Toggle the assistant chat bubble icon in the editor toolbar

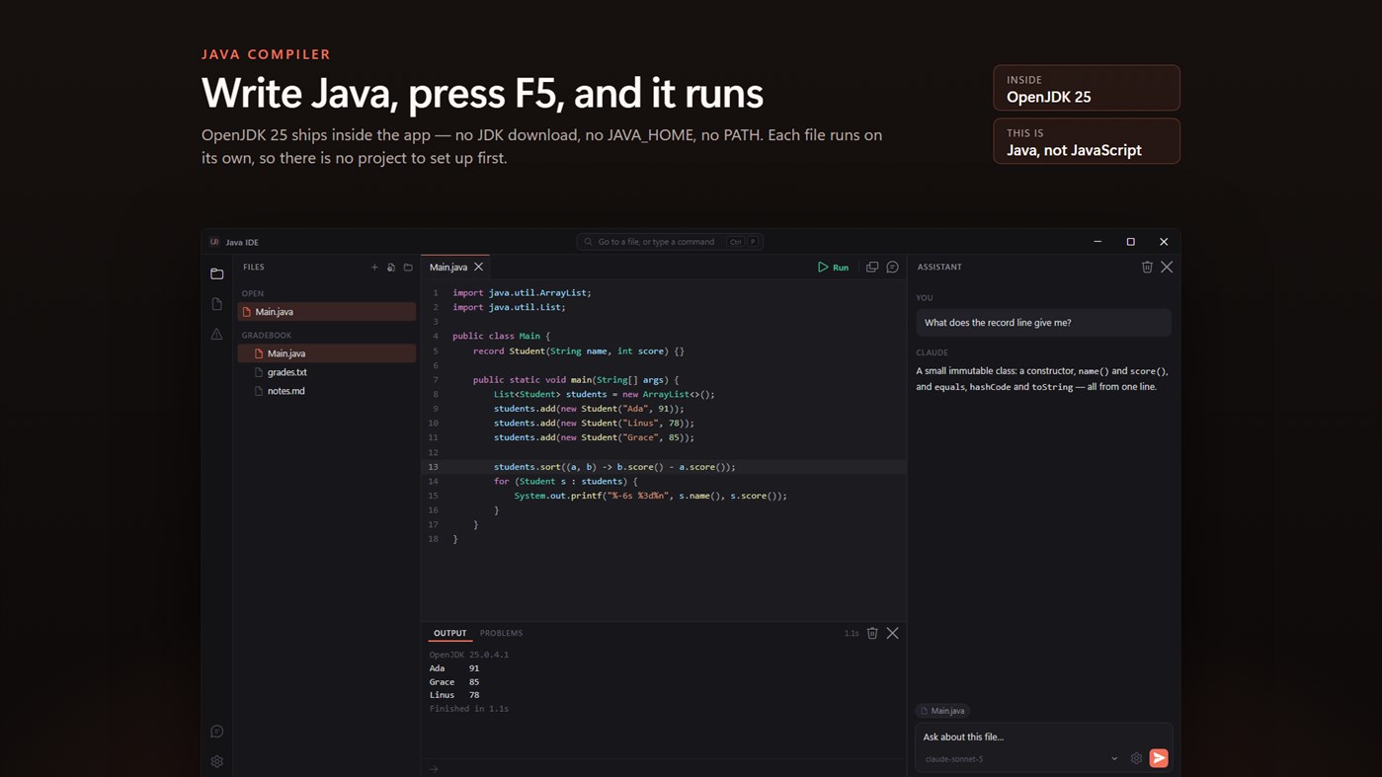(893, 268)
